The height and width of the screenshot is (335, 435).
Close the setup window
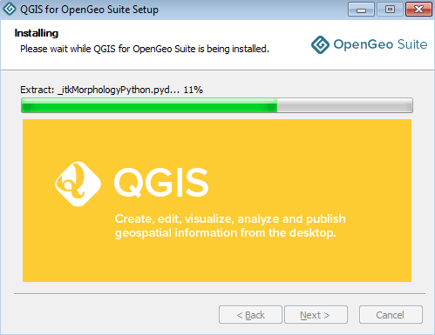coord(418,10)
